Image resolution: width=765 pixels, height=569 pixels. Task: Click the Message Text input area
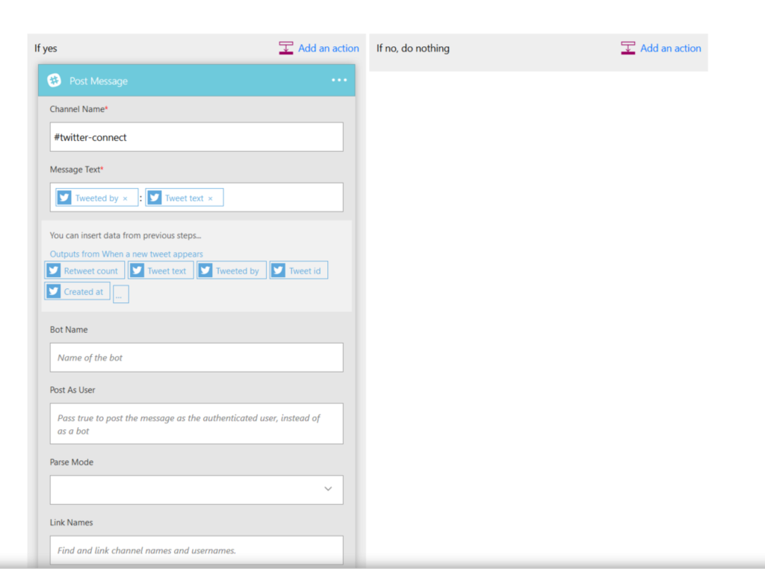click(x=196, y=197)
